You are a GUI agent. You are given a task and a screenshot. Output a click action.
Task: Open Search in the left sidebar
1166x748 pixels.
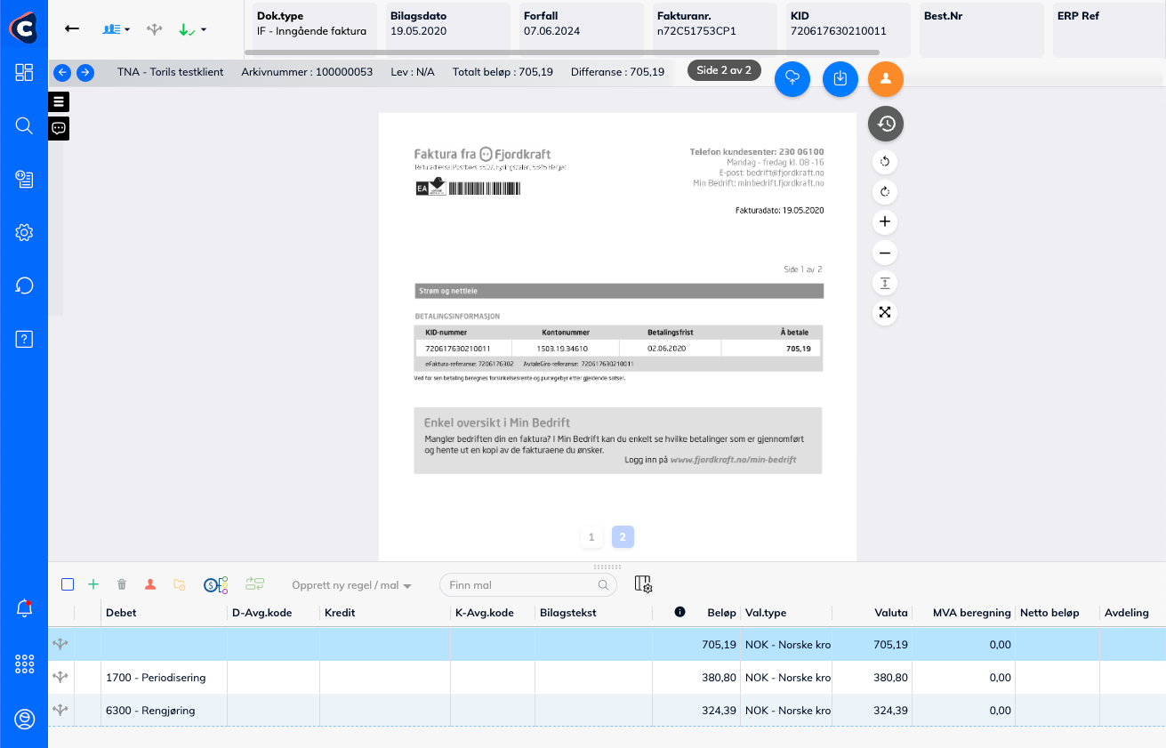pyautogui.click(x=24, y=125)
